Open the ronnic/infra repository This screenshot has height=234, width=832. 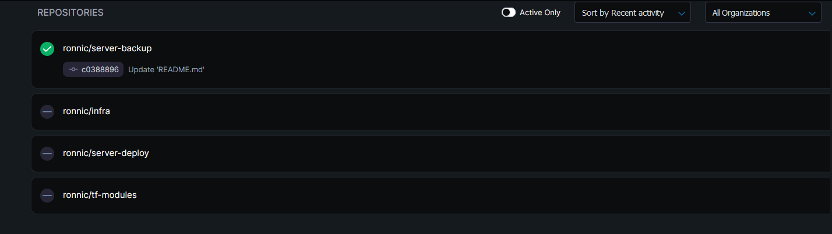(x=86, y=111)
